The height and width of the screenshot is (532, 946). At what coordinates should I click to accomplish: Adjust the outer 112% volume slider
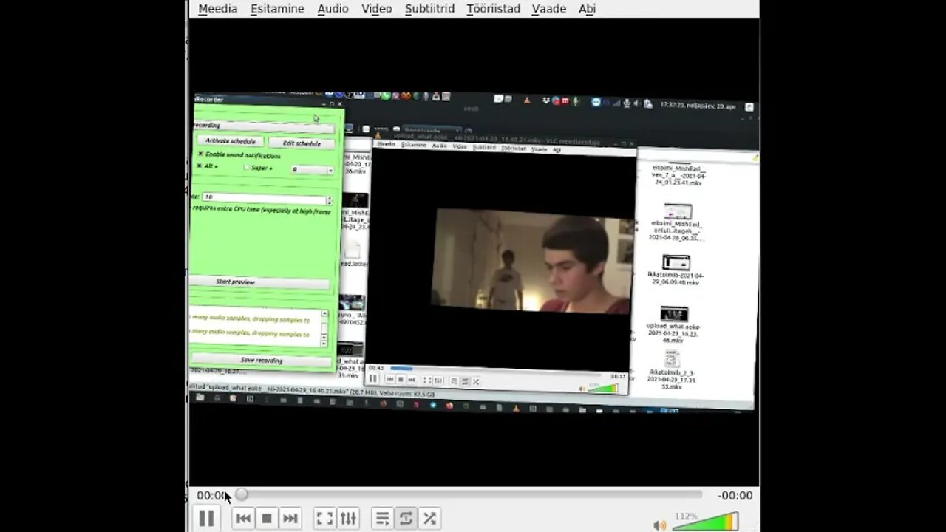click(x=705, y=522)
